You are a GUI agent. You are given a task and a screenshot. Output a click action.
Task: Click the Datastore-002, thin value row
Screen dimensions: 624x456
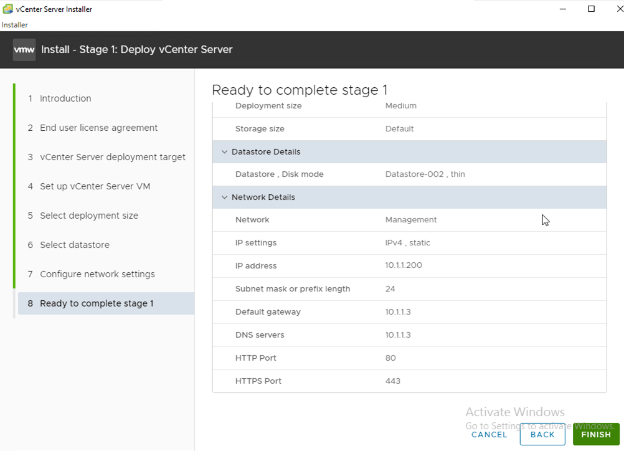tap(425, 174)
